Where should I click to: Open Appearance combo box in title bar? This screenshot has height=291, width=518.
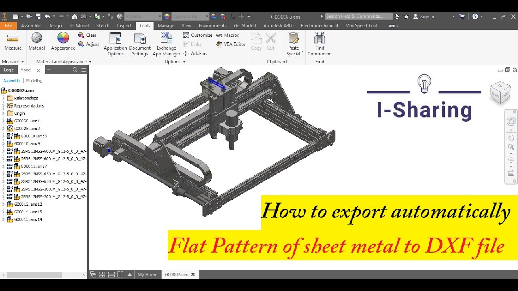click(190, 17)
